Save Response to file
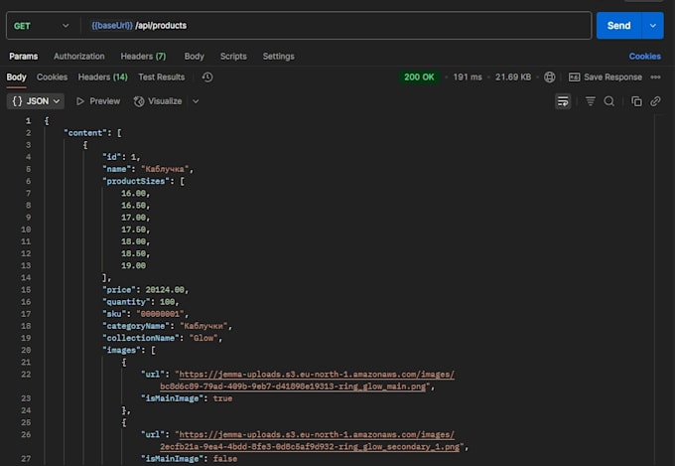 606,78
